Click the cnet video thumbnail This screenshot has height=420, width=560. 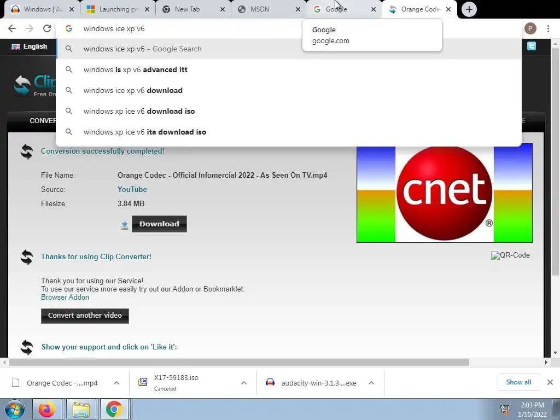[444, 193]
